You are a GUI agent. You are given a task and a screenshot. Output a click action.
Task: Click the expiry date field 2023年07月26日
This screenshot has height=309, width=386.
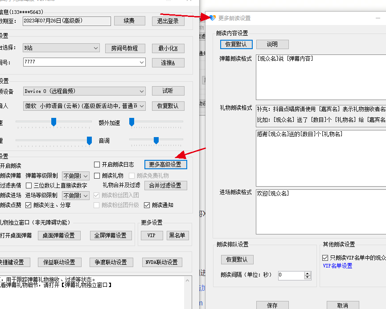click(67, 21)
